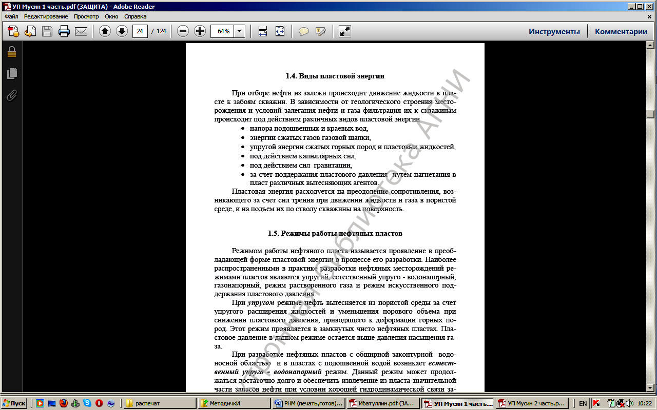
Task: Open the Окно menu
Action: click(111, 16)
